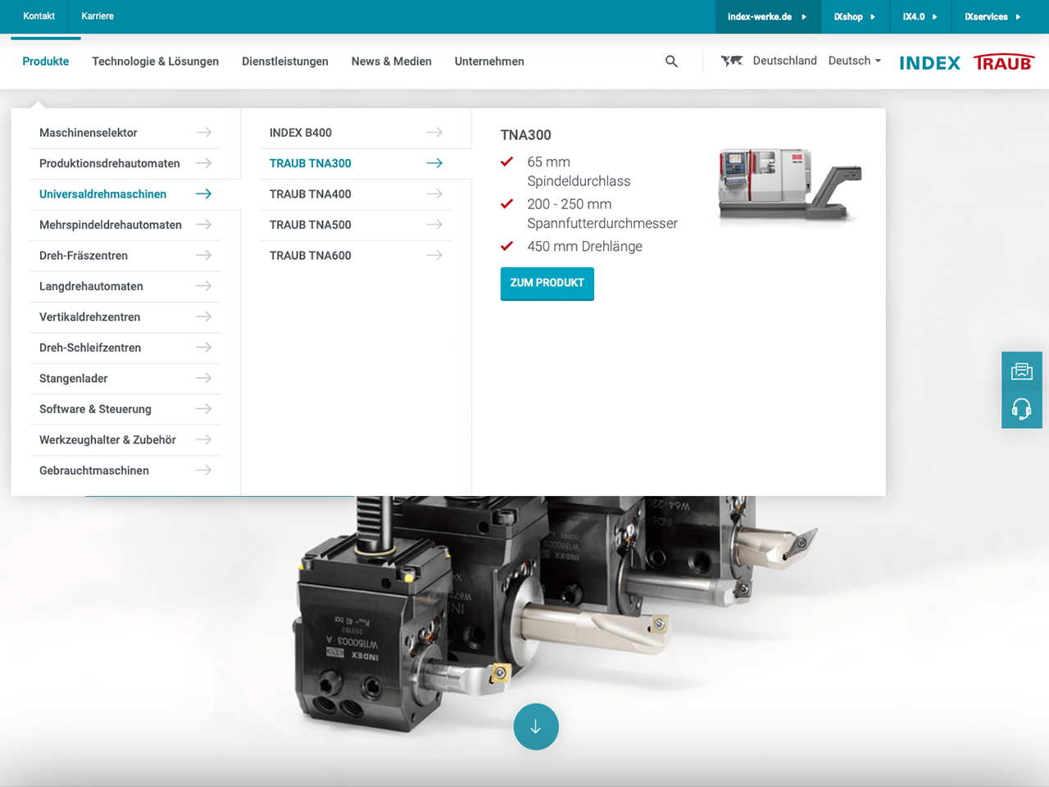Screen dimensions: 1049x787
Task: Click the world map country icon
Action: coord(731,61)
